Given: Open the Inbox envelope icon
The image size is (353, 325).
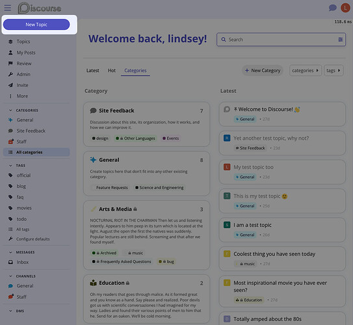Looking at the screenshot, I should 10,262.
